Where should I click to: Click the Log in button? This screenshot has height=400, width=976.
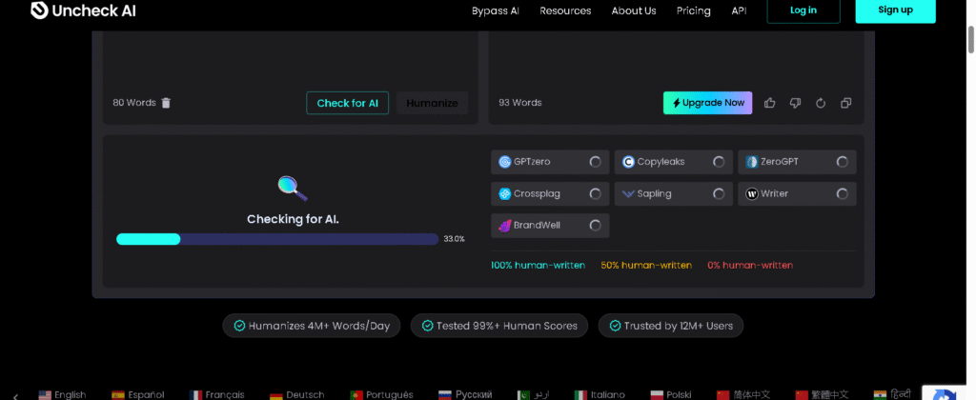click(x=803, y=10)
